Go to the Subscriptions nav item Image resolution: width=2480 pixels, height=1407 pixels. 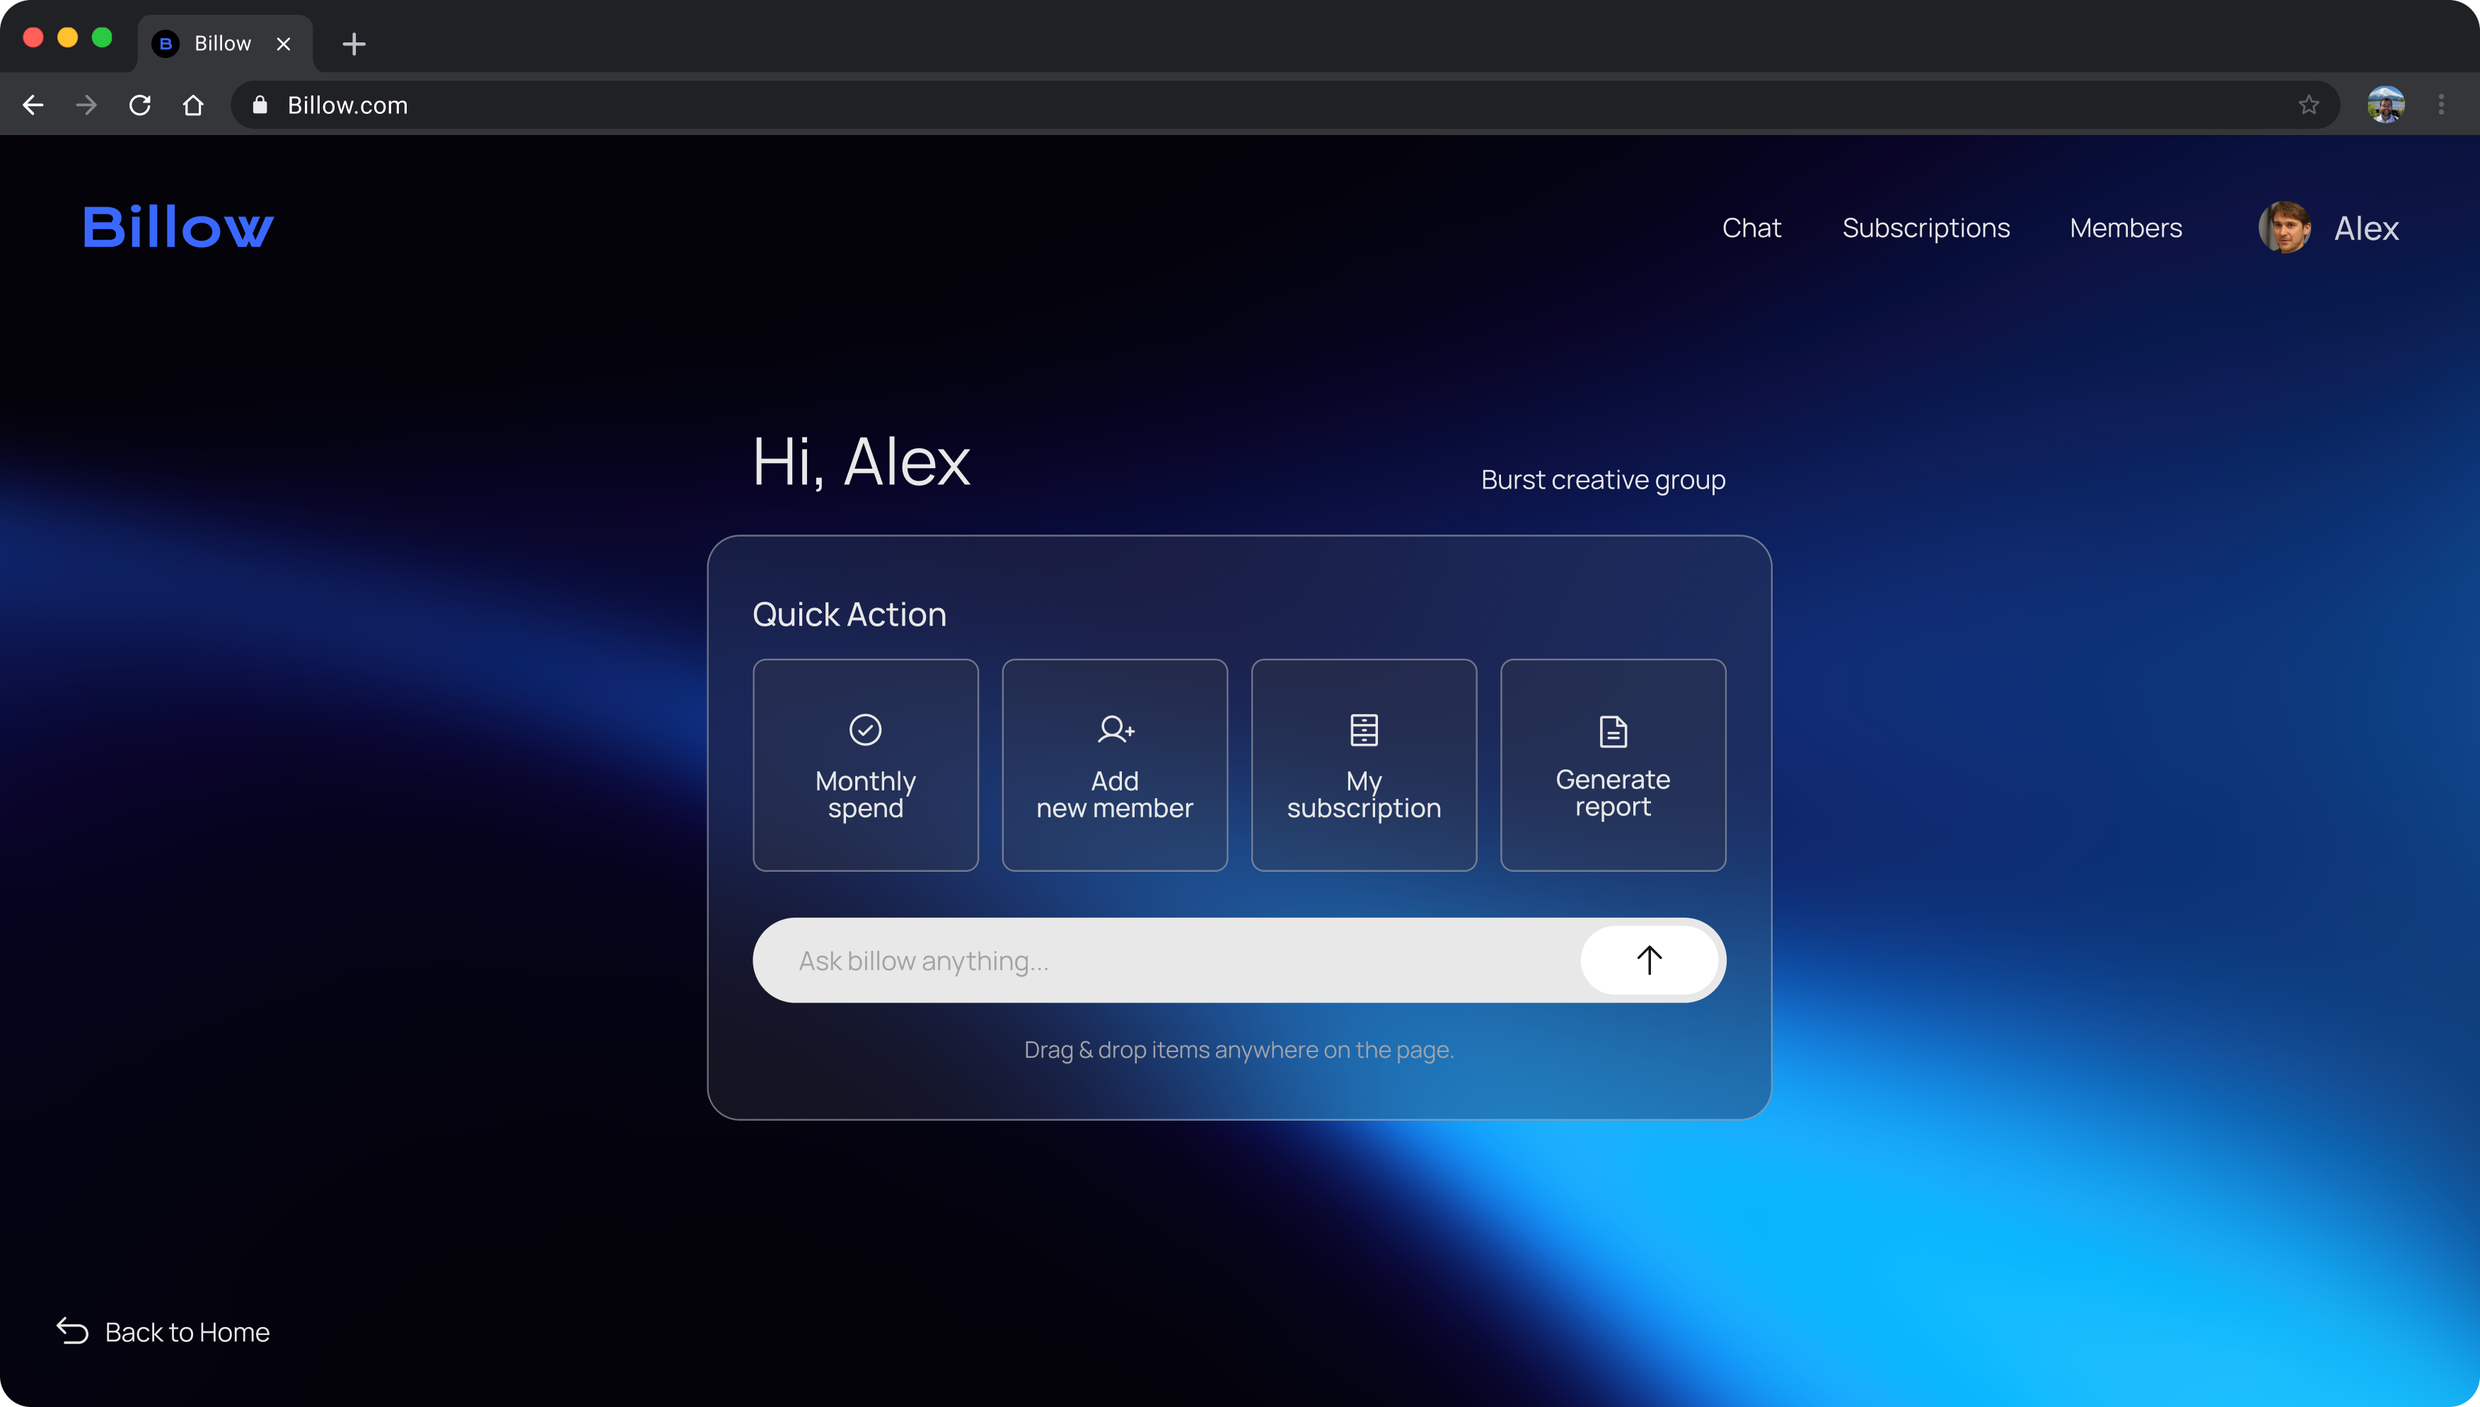1925,228
